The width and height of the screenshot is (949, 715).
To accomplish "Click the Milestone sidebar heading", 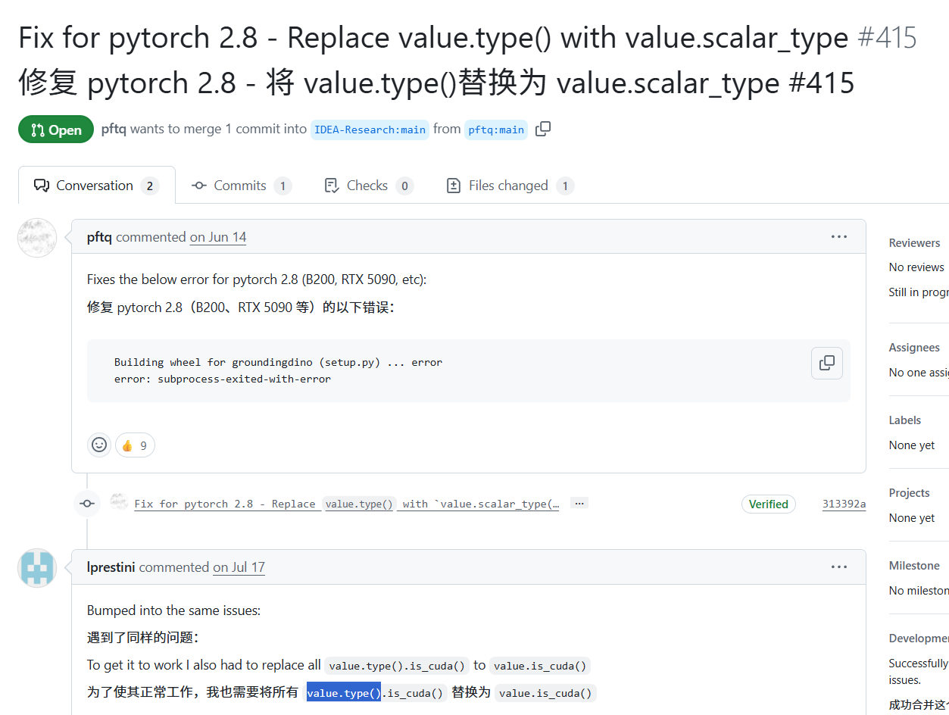I will coord(914,566).
